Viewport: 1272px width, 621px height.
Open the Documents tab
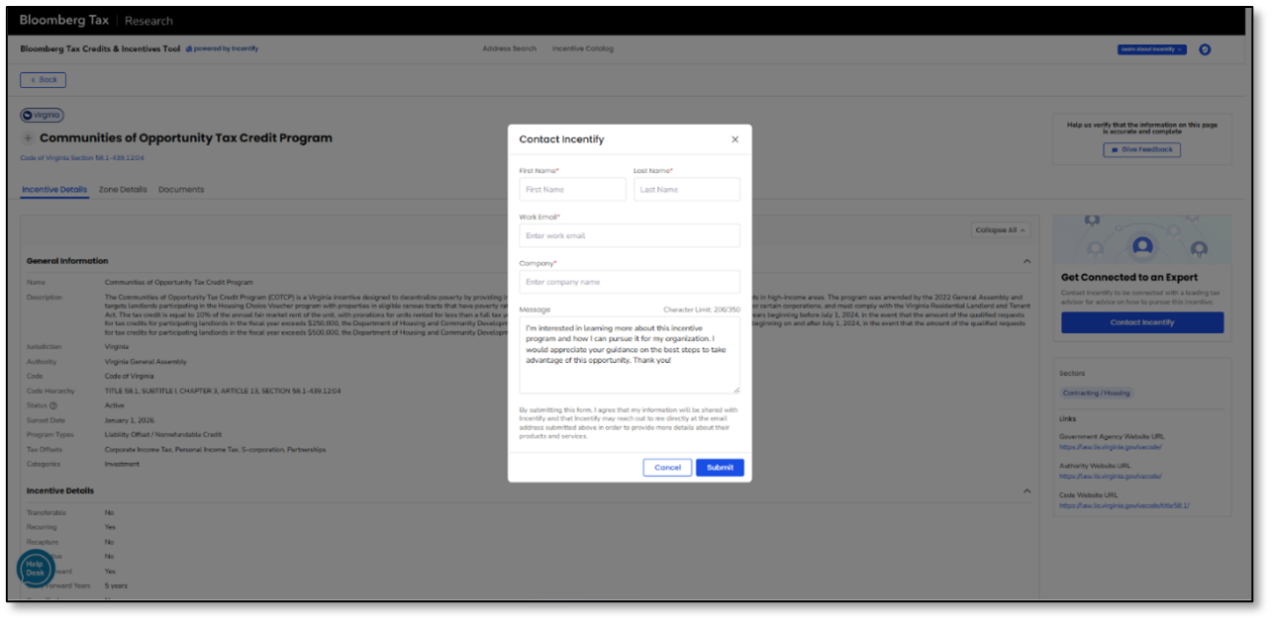click(181, 190)
